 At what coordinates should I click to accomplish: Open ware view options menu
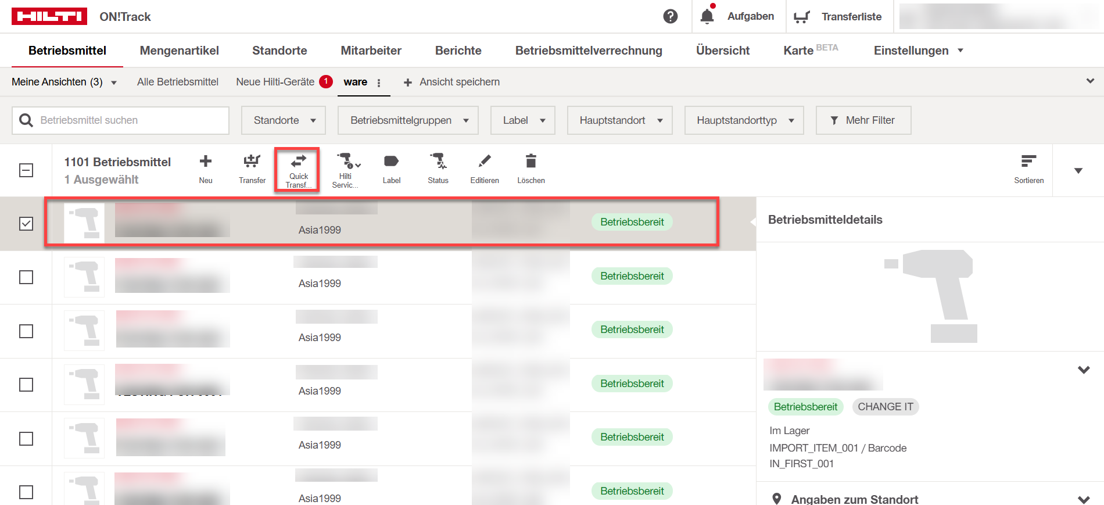[379, 83]
